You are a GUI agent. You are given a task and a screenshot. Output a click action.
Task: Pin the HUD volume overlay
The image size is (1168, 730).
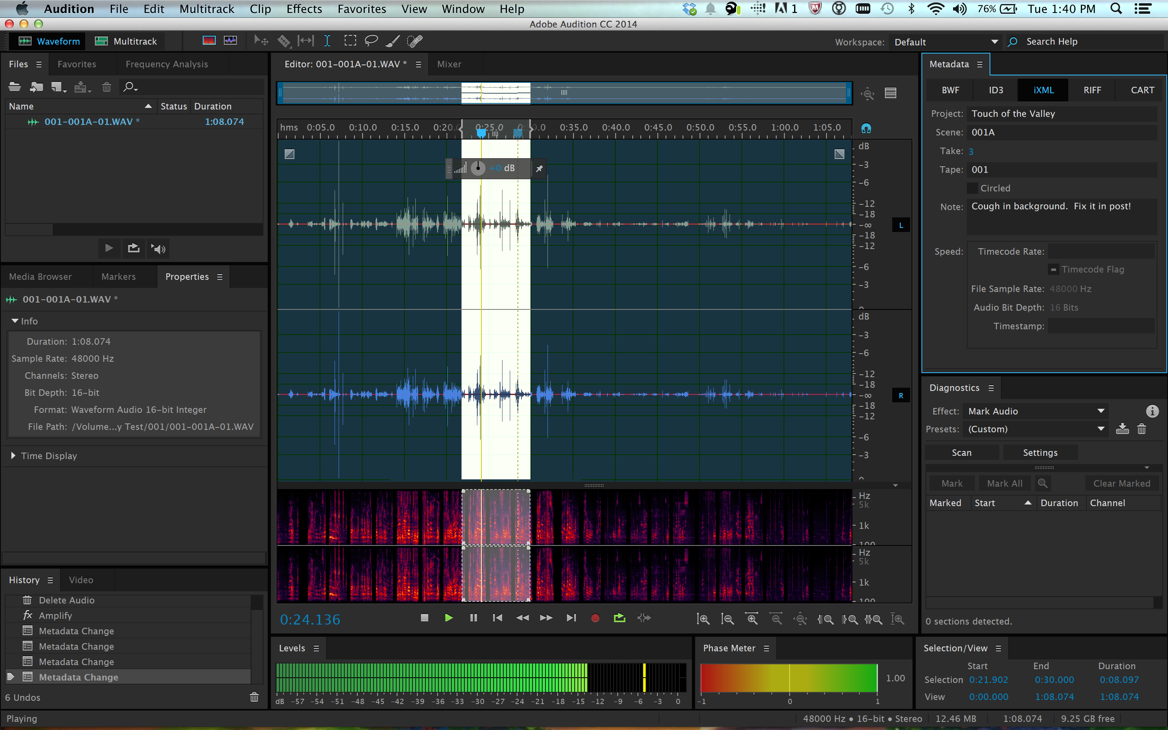(539, 168)
